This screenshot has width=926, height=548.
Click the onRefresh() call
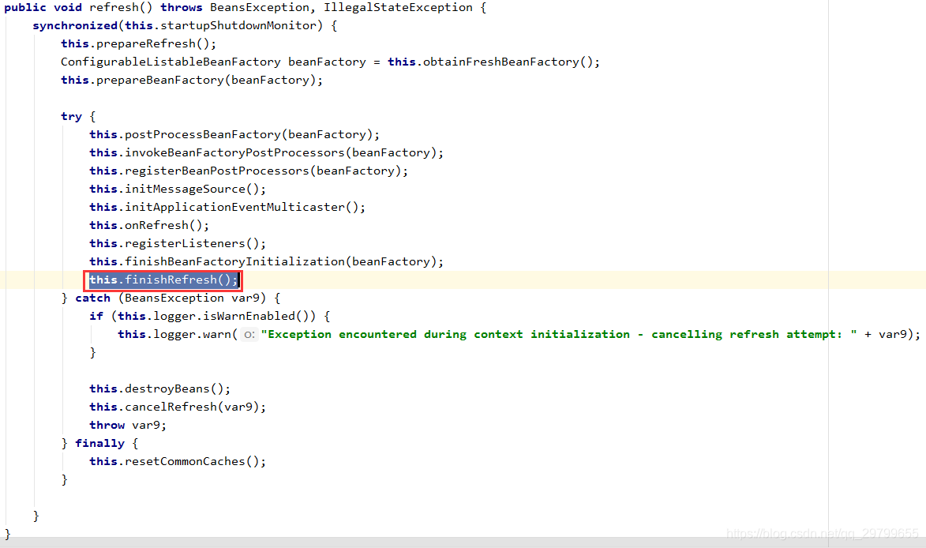tap(149, 226)
